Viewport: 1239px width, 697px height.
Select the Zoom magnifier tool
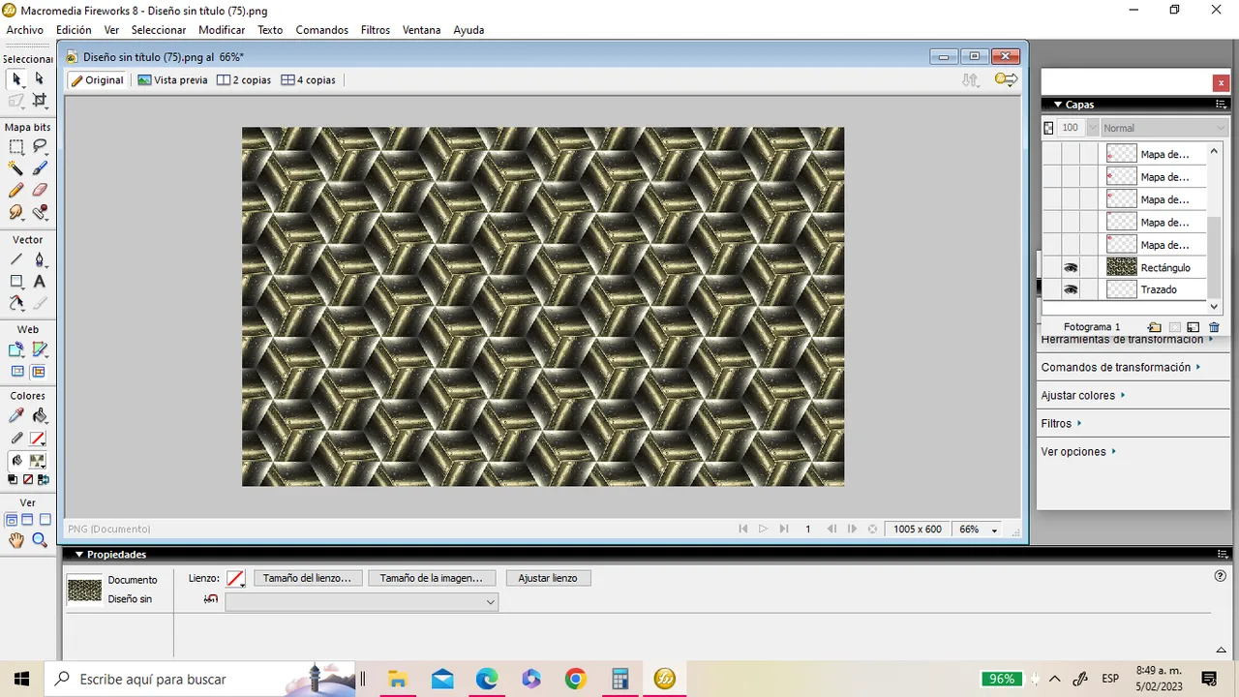click(x=40, y=541)
